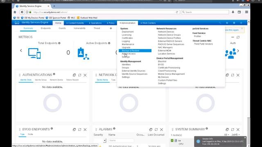Image resolution: width=262 pixels, height=147 pixels.
Task: Open a new browser tab with plus icon
Action: point(54,6)
